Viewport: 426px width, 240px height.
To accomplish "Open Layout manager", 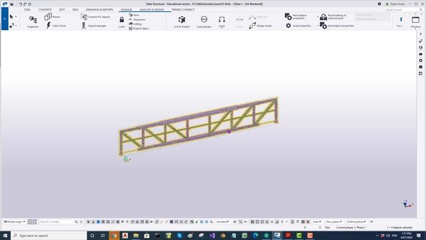I will click(94, 25).
